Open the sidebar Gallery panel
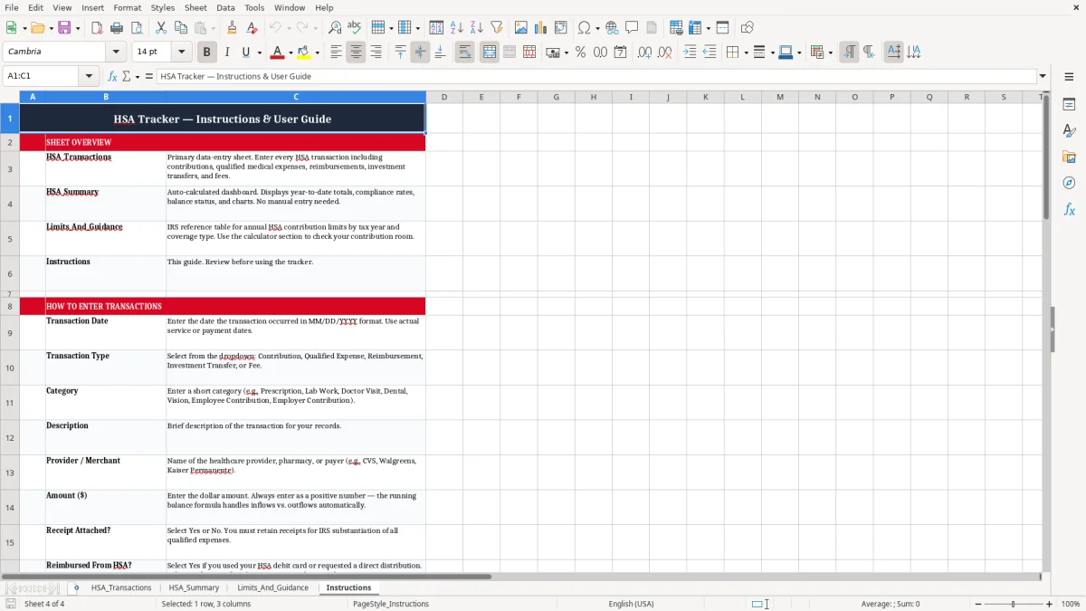 (1069, 157)
